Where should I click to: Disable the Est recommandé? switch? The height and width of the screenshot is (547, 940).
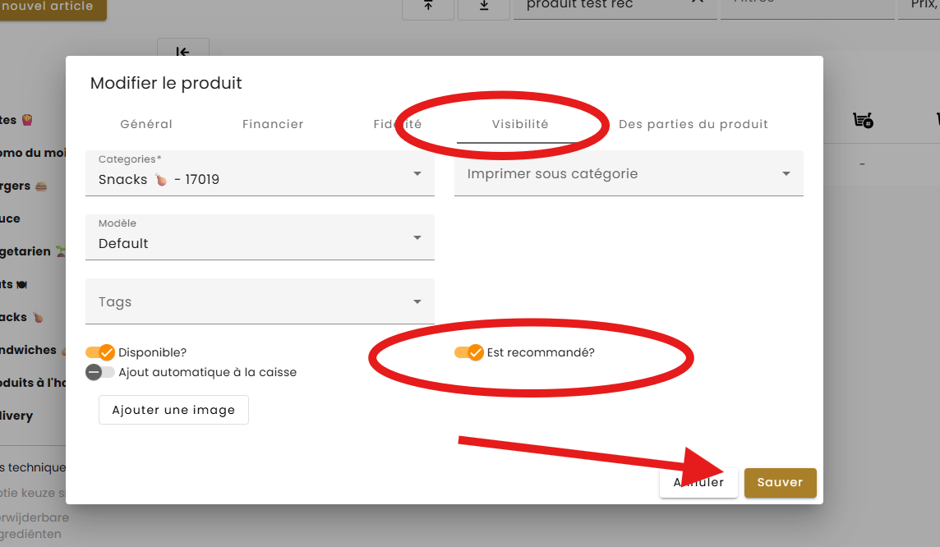tap(469, 352)
